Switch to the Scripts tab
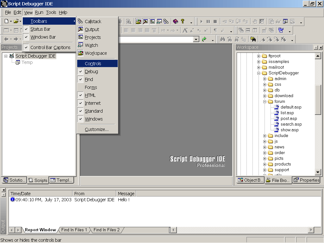 pos(38,180)
